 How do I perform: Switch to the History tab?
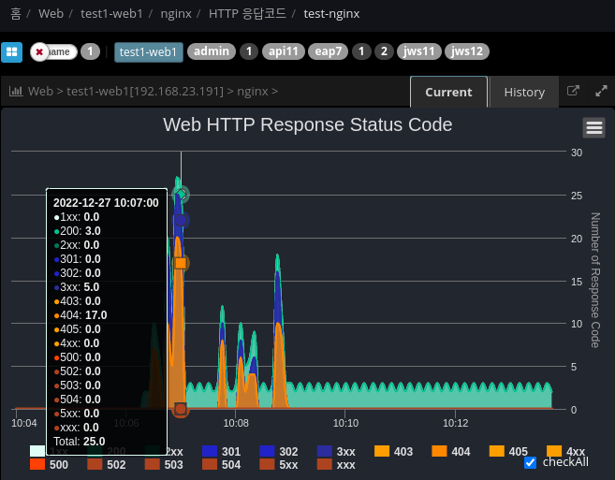pos(523,92)
